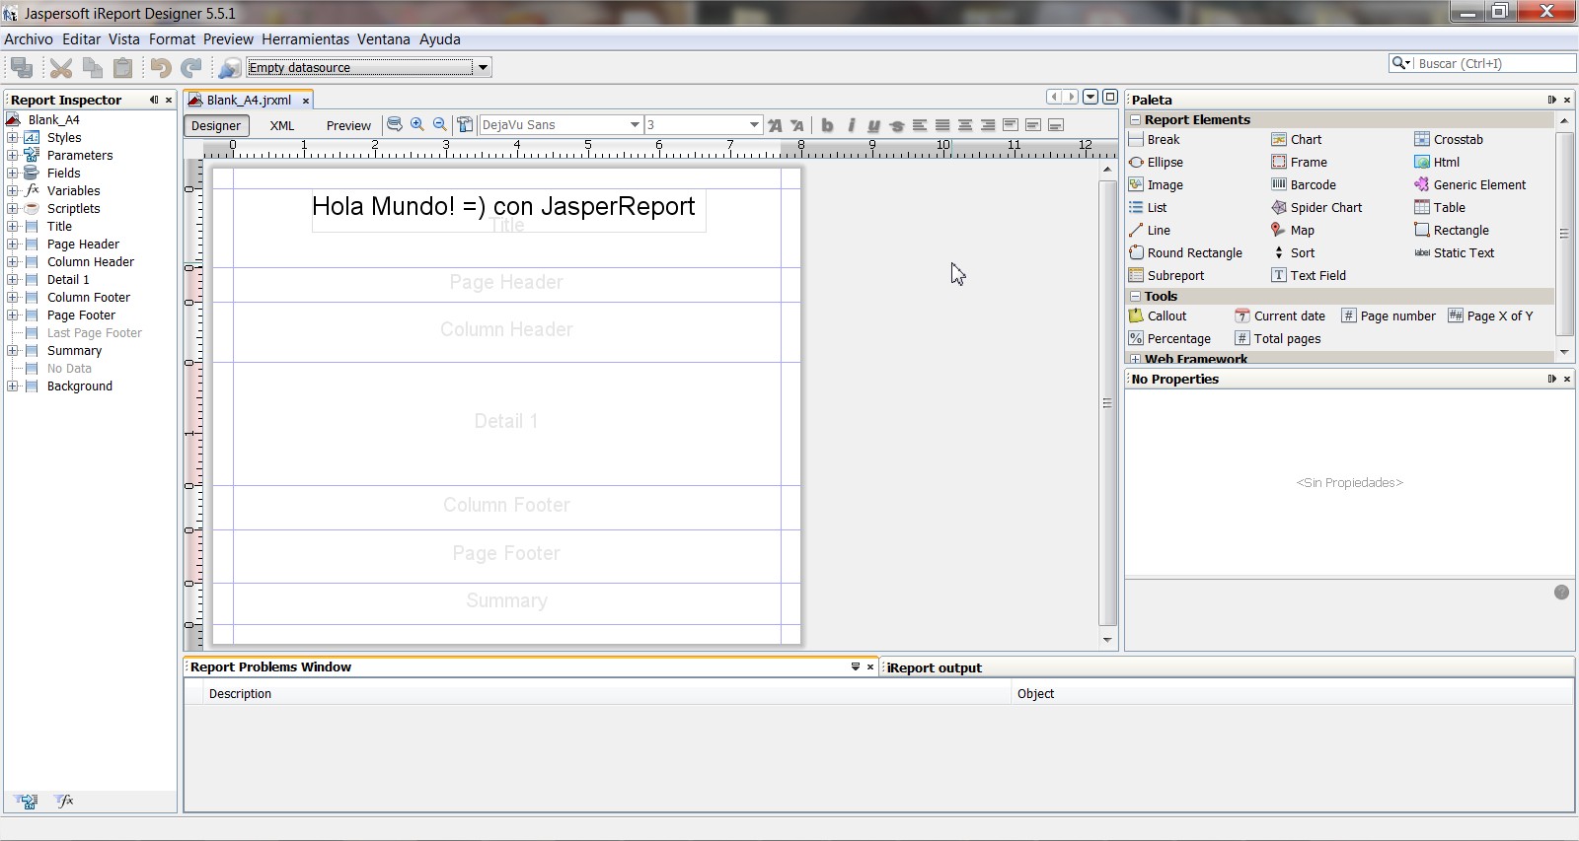Click the Cut scissors icon

(61, 67)
